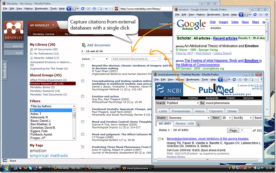Reload the Mendeley library page
Viewport: 276px width, 173px height.
[x=83, y=9]
